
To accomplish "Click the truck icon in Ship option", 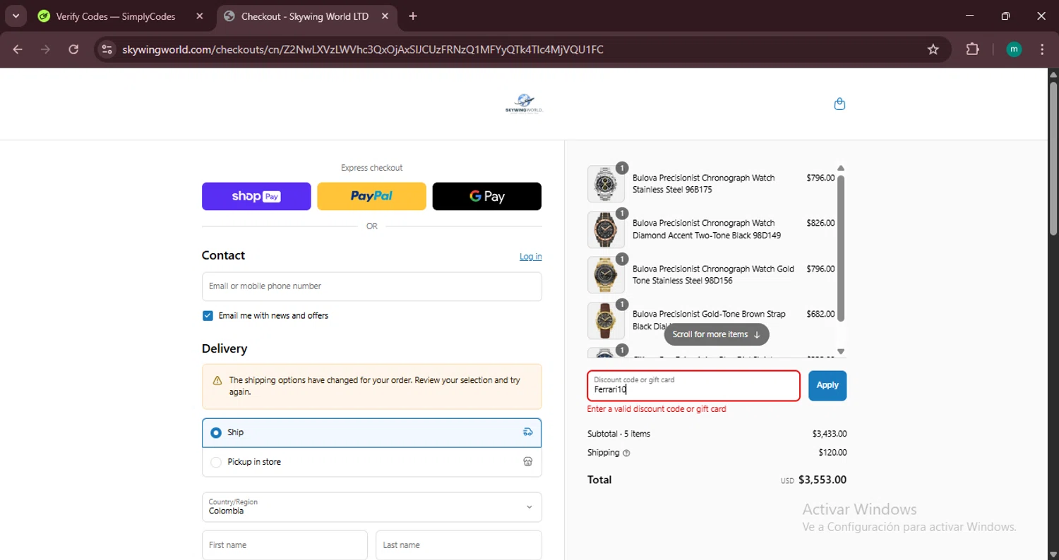I will pos(527,432).
